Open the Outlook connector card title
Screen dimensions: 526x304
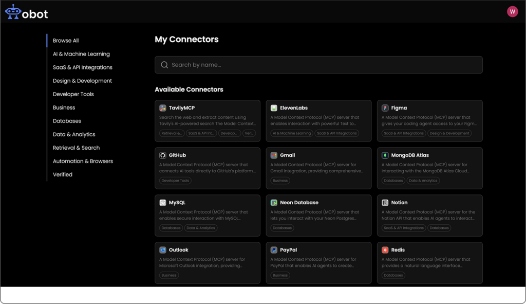coord(179,250)
